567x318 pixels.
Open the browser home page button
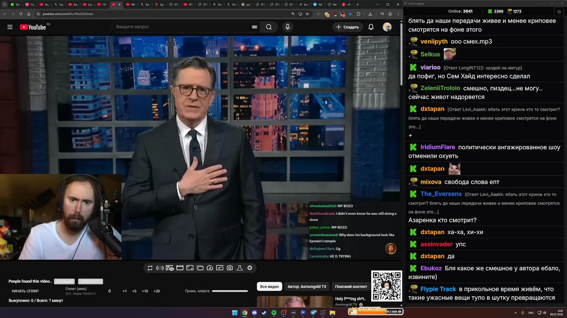coord(29,14)
